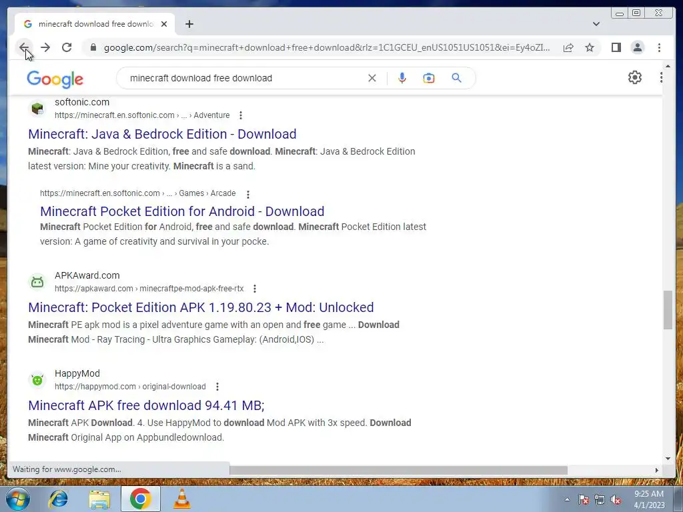This screenshot has width=683, height=512.
Task: Click the APKAward favicon icon
Action: point(37,282)
